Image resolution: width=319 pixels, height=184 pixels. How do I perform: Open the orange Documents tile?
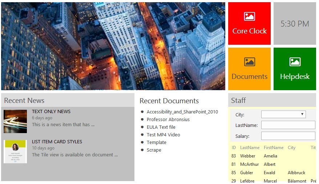(249, 69)
